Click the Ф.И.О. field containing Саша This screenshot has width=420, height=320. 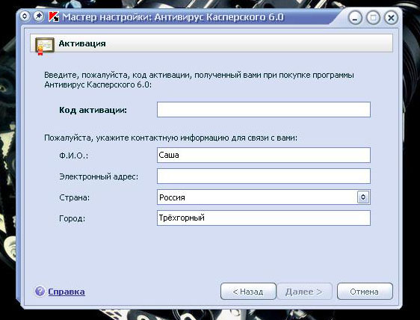[264, 155]
